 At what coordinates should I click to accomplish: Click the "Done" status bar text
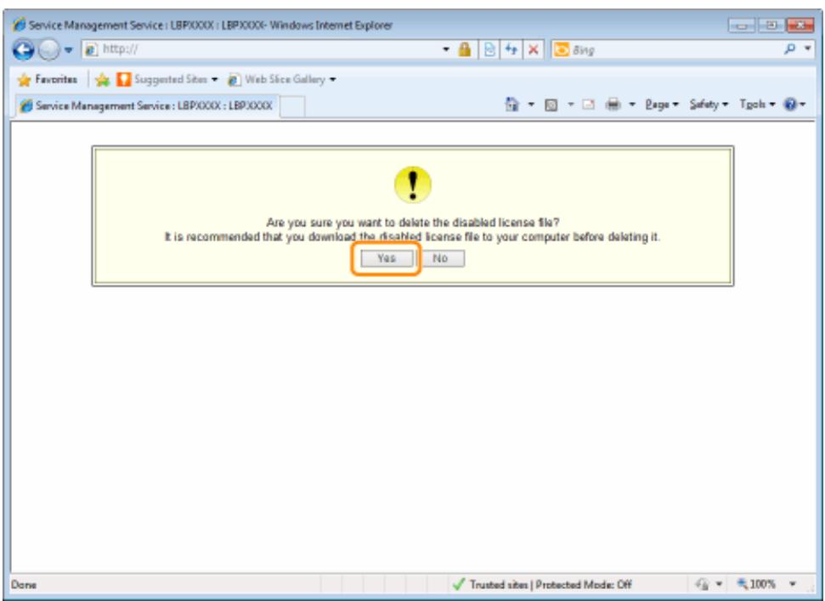tap(24, 585)
